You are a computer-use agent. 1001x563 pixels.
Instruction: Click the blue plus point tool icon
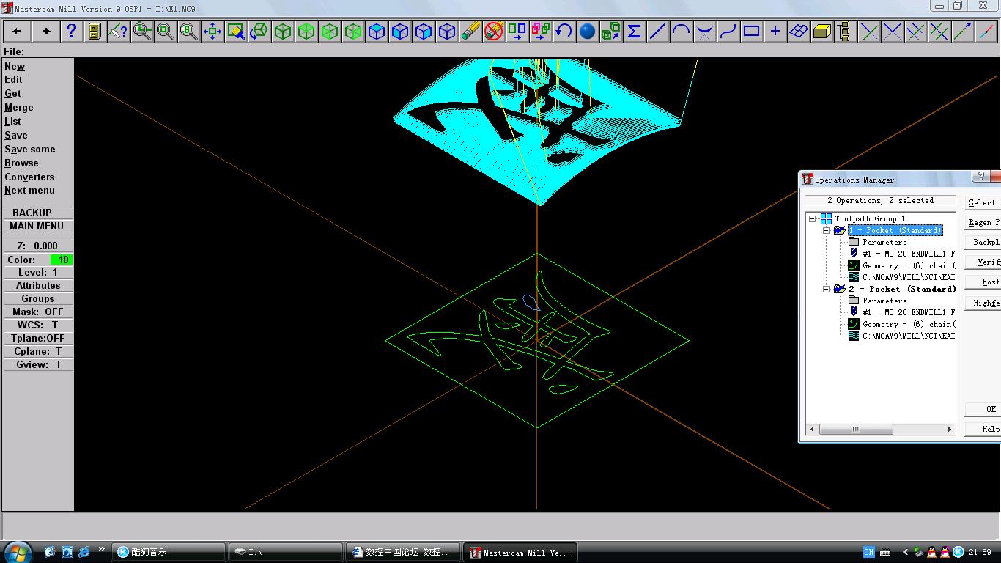tap(775, 32)
